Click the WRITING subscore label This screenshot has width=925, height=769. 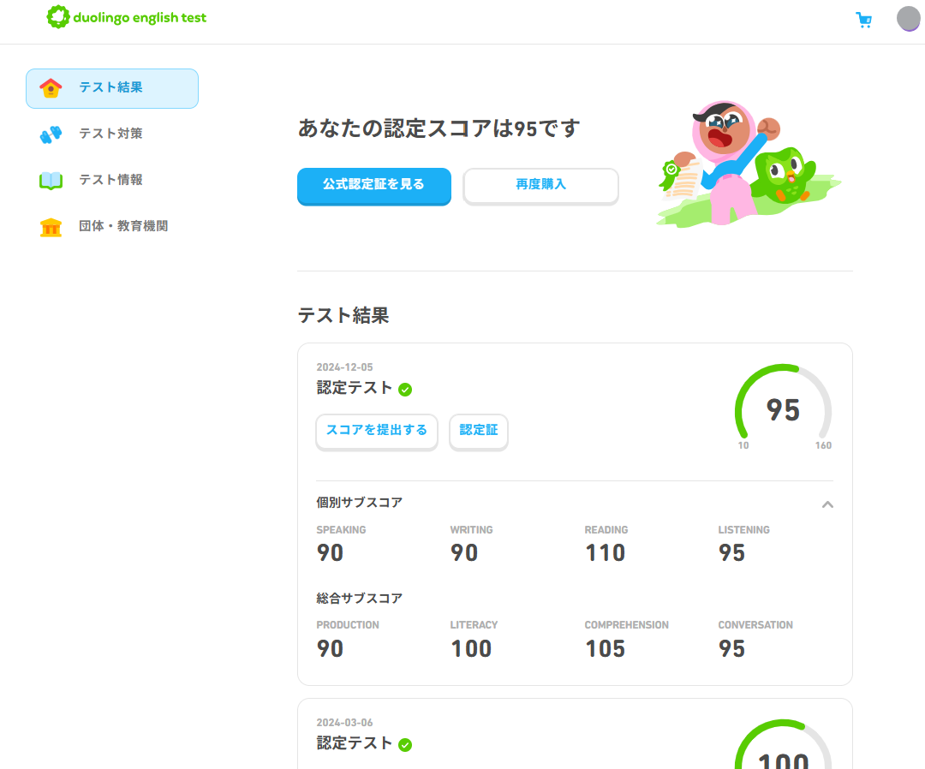tap(471, 529)
